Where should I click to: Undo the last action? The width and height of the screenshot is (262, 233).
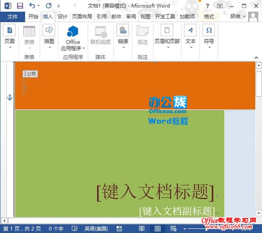[32, 6]
